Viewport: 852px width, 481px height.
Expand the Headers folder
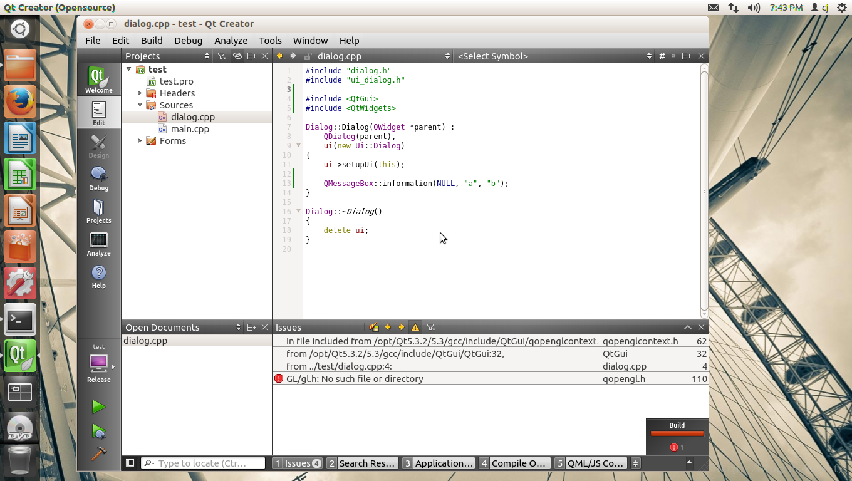tap(140, 93)
